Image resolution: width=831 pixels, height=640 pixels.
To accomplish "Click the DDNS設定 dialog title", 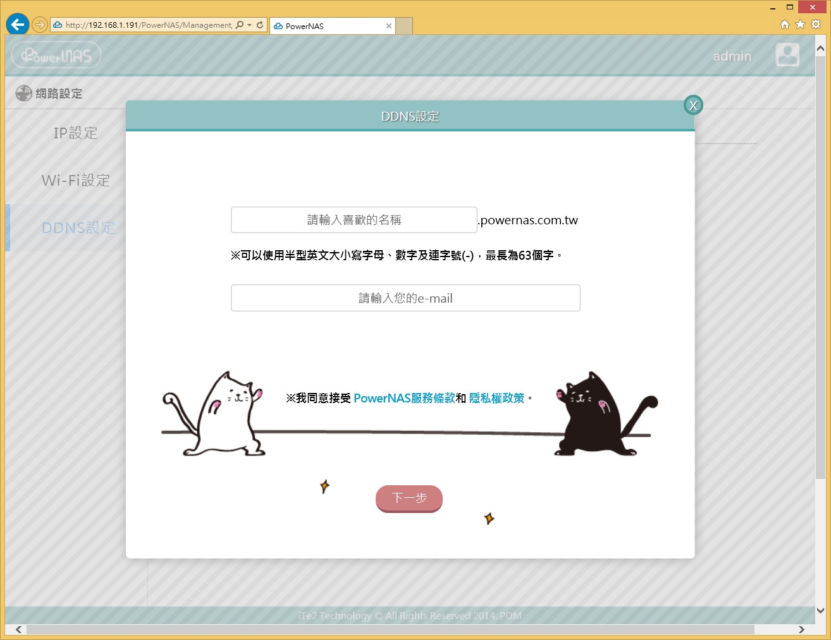I will [x=410, y=116].
